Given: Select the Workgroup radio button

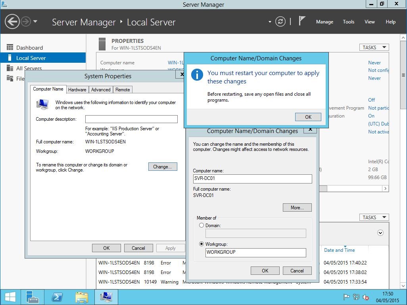Looking at the screenshot, I should tap(202, 244).
